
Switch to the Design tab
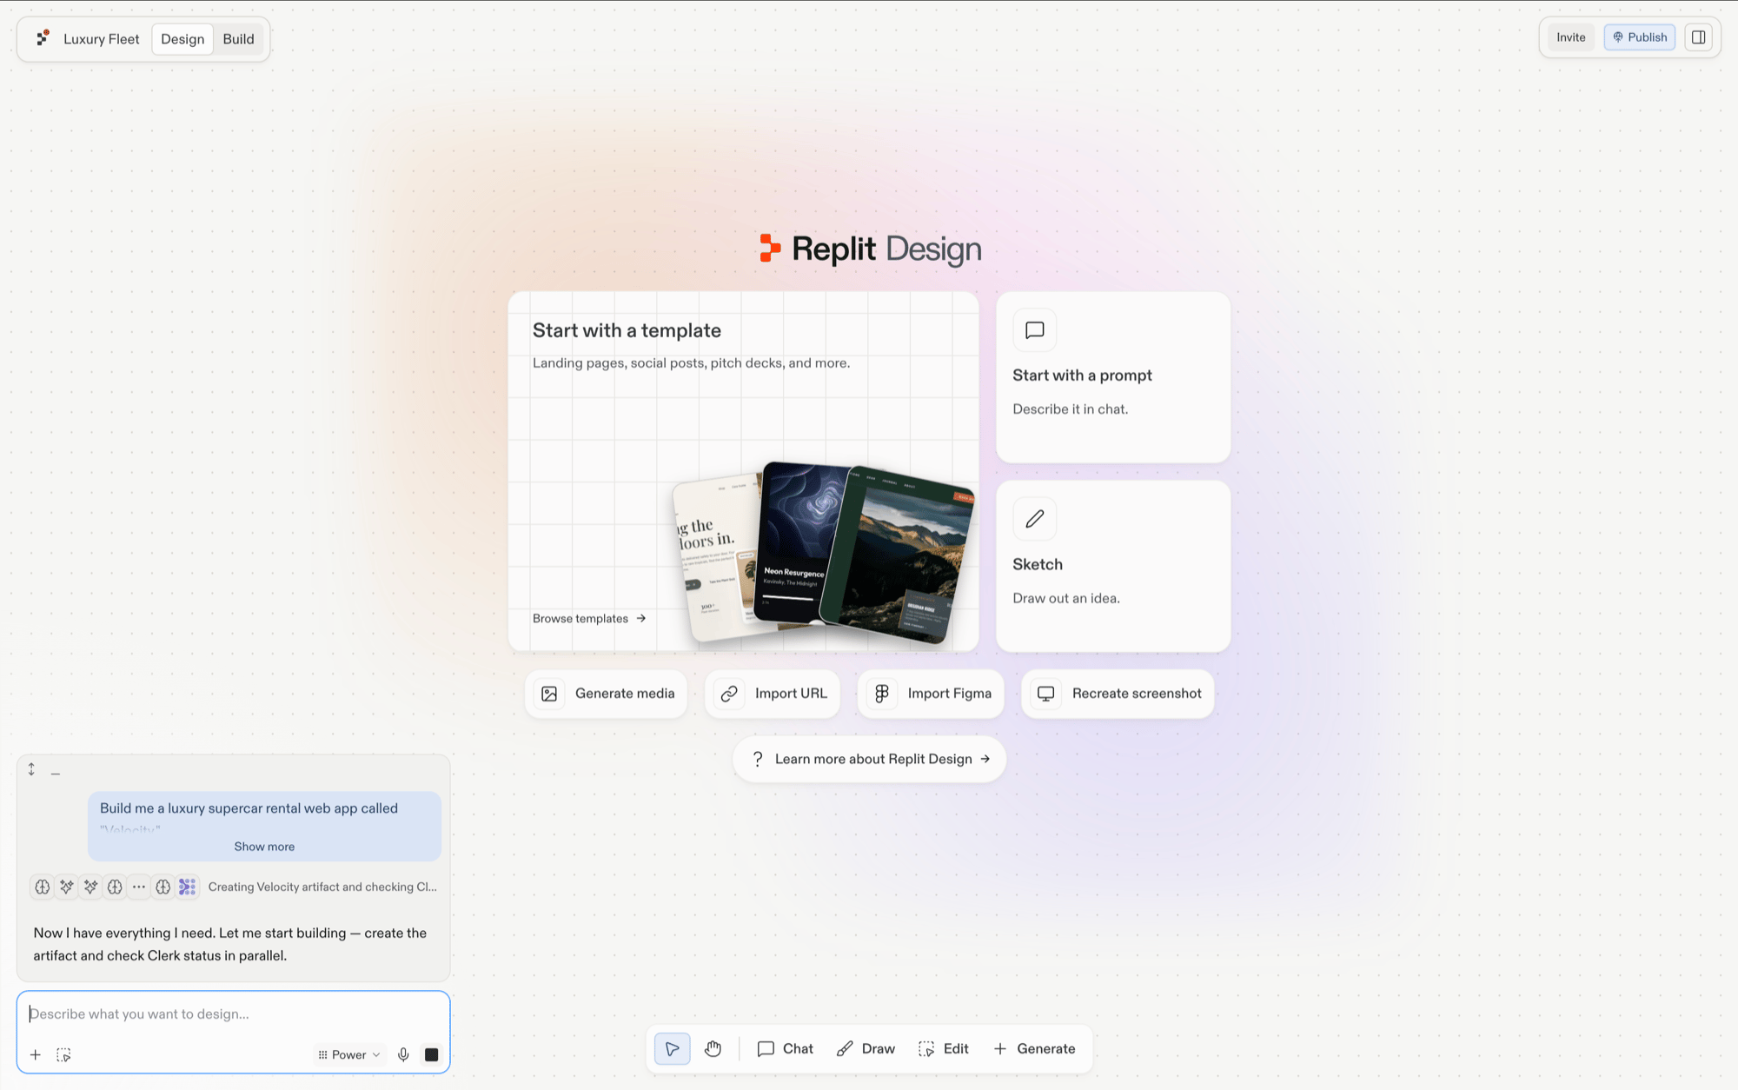click(182, 39)
